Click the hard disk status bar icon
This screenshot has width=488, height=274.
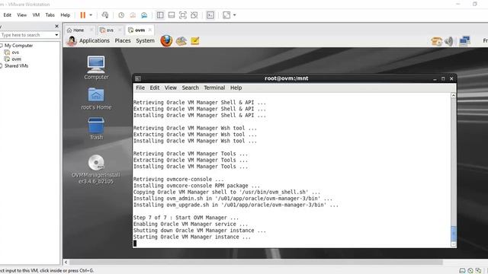tap(462, 271)
